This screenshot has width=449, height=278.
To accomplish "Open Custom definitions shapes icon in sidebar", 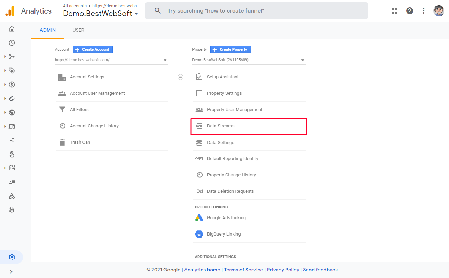I will click(12, 196).
